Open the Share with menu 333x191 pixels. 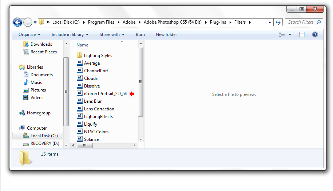pyautogui.click(x=112, y=34)
